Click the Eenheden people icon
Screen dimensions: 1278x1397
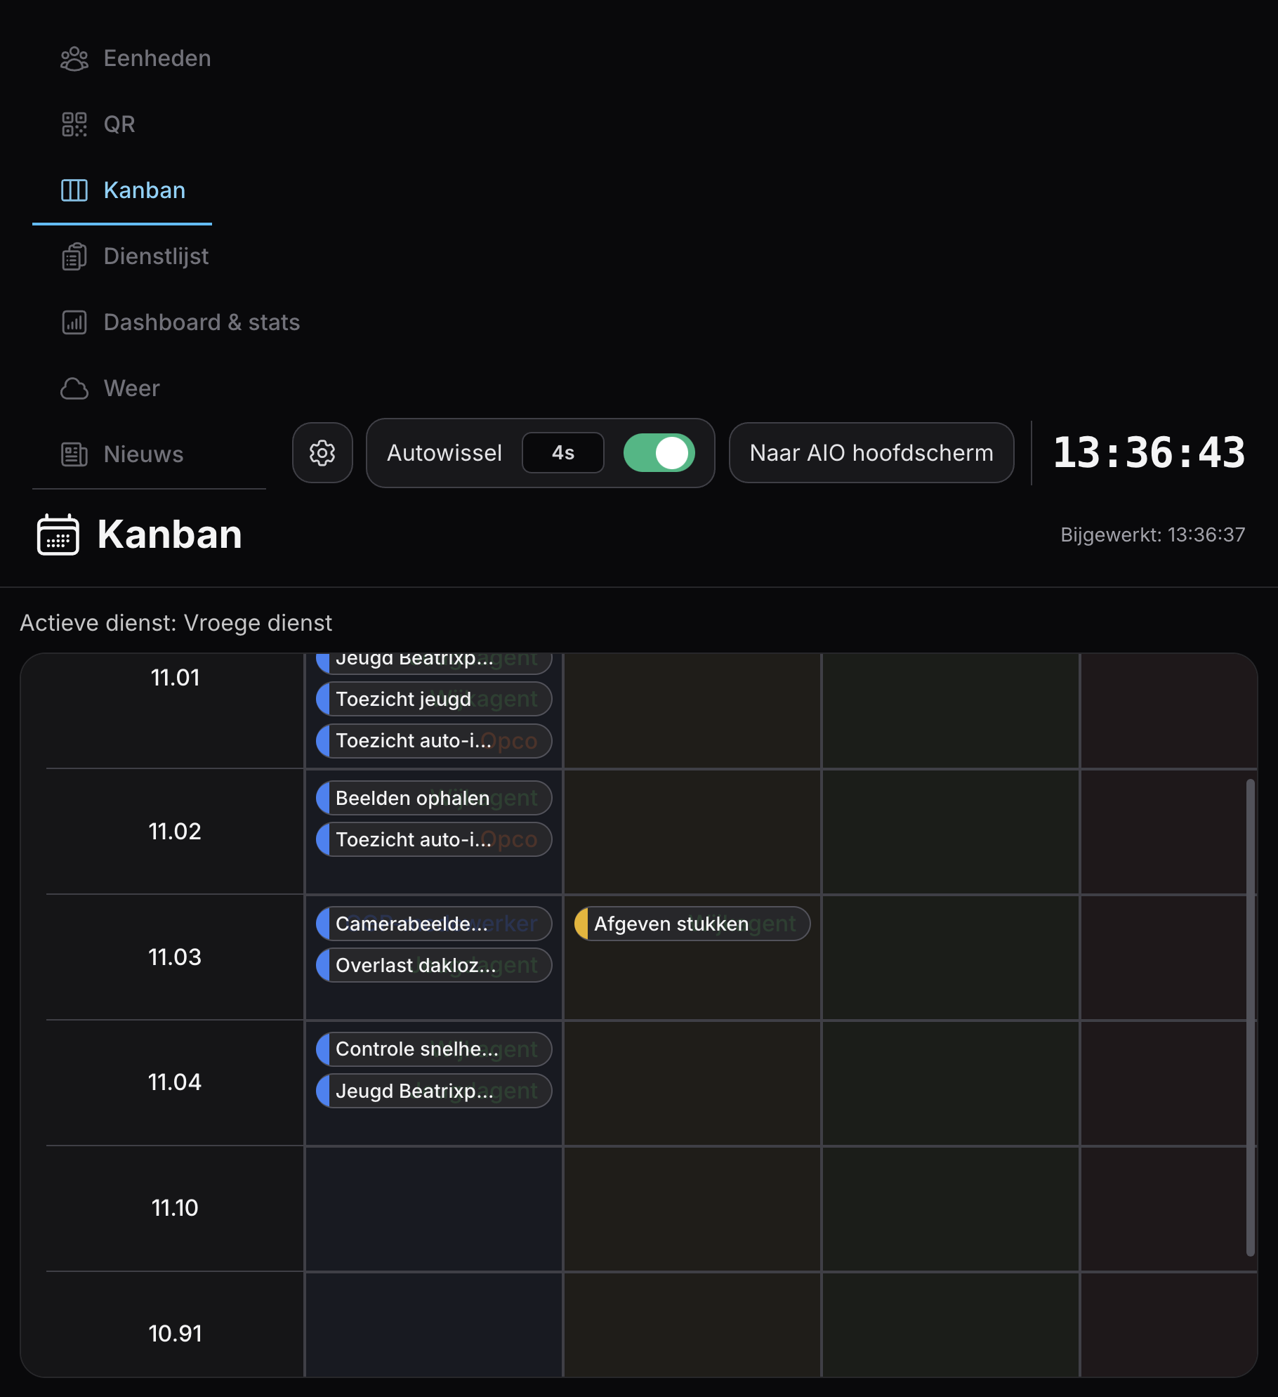pyautogui.click(x=74, y=59)
